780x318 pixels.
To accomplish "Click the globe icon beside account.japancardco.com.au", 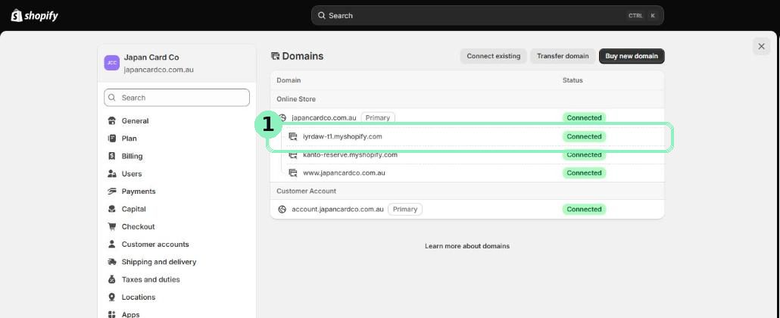I will coord(282,209).
